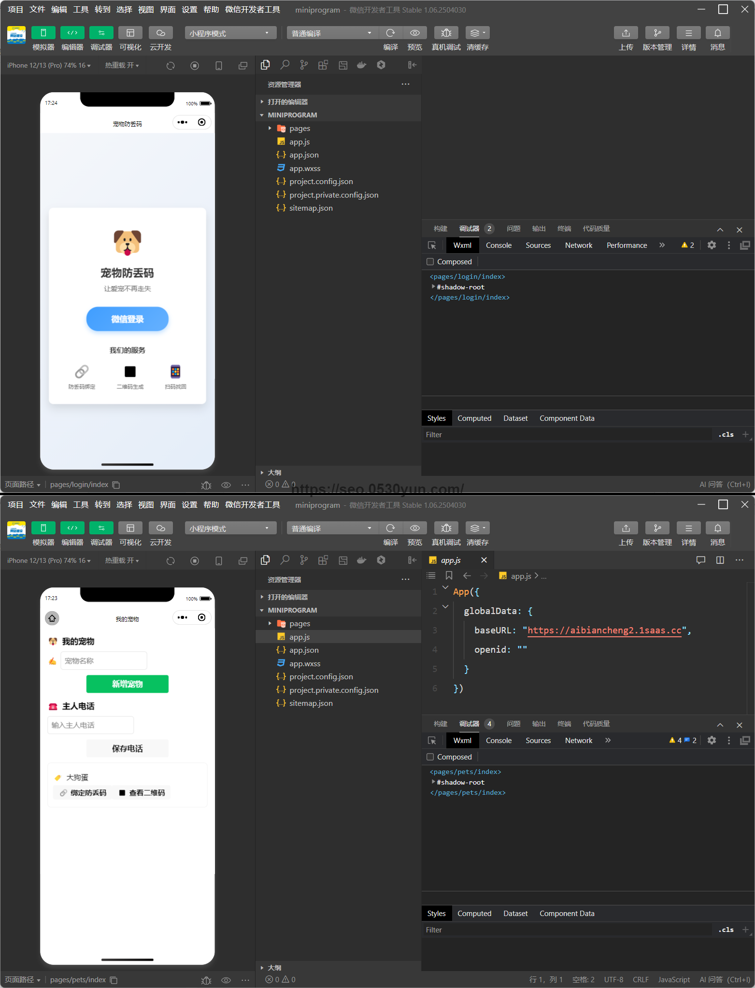Expand #shadow-root under pages/login/index
Image resolution: width=755 pixels, height=988 pixels.
[433, 287]
